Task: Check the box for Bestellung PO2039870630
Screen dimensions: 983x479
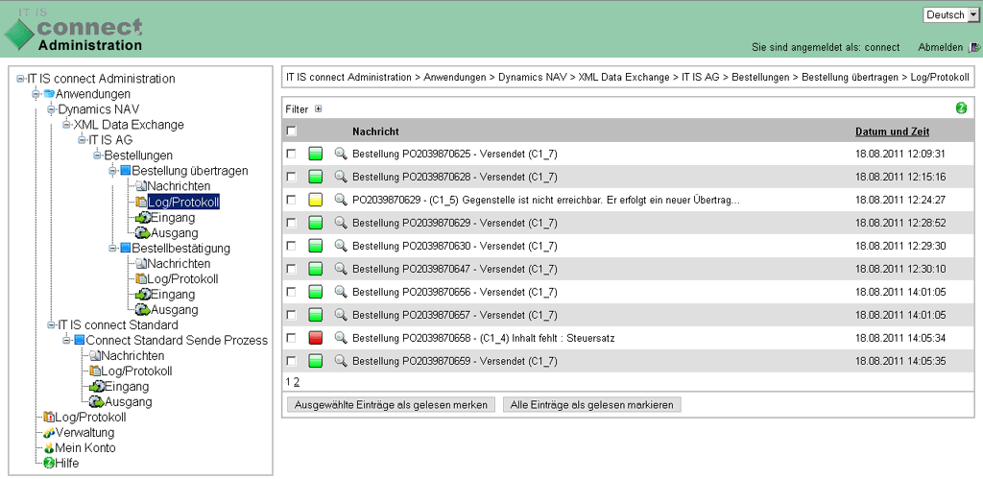Action: click(291, 246)
